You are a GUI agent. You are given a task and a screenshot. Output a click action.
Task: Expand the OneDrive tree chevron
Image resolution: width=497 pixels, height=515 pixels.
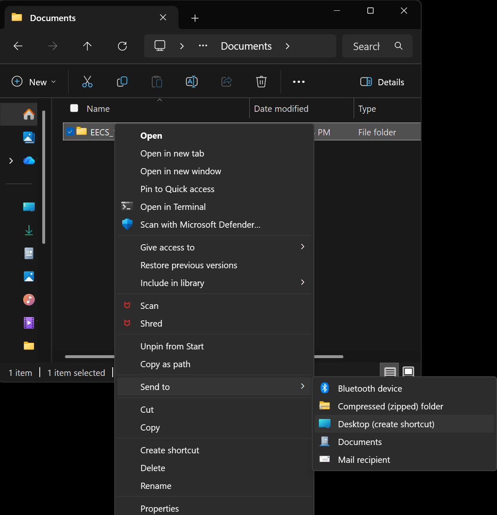click(11, 161)
